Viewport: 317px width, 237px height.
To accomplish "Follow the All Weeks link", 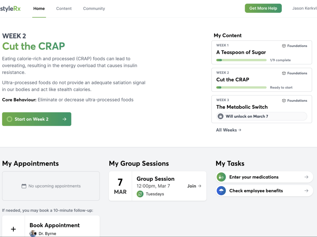I will click(x=228, y=130).
